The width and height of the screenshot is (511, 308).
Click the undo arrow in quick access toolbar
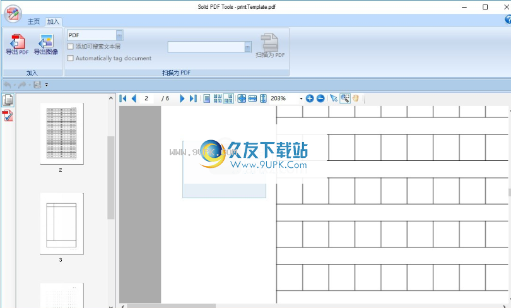coord(7,85)
